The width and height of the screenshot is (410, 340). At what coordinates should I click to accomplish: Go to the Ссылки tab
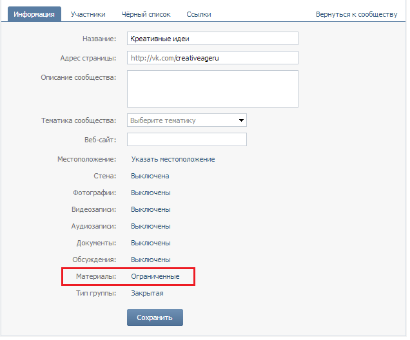coord(199,14)
